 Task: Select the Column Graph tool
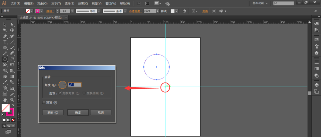(x=12, y=88)
